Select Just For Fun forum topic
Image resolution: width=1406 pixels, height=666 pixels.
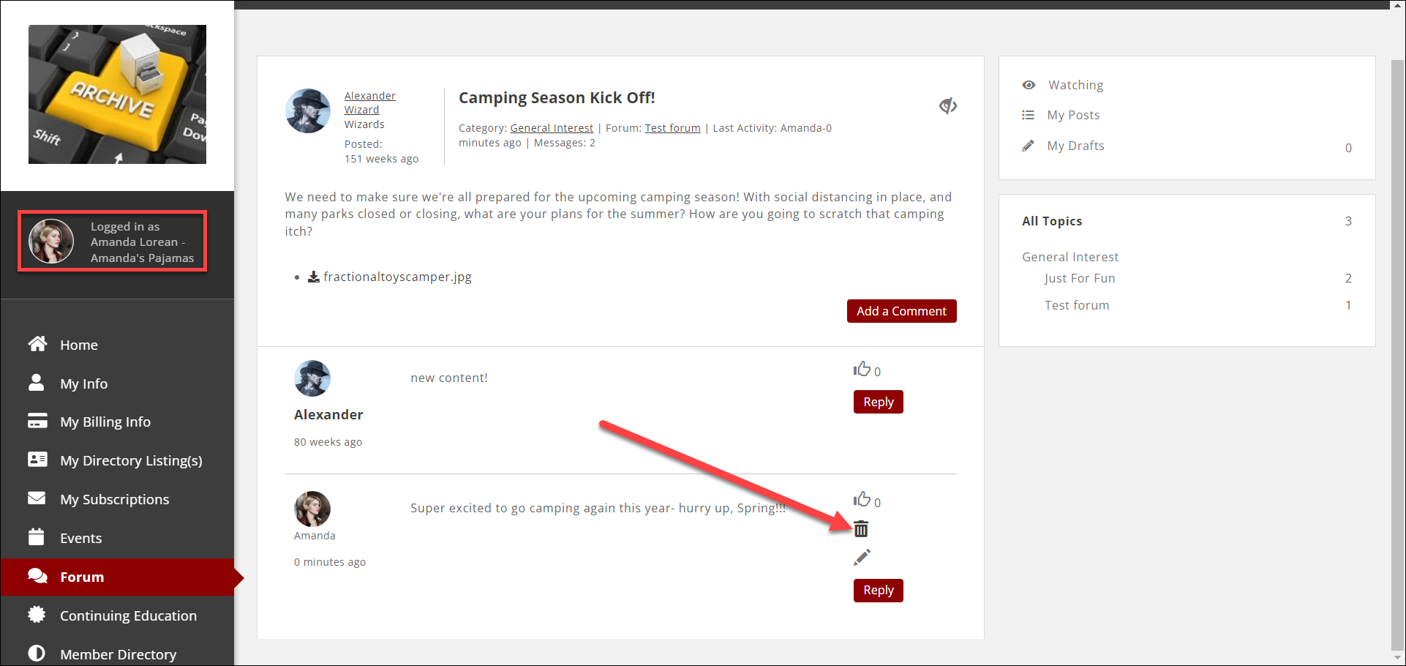pyautogui.click(x=1079, y=278)
